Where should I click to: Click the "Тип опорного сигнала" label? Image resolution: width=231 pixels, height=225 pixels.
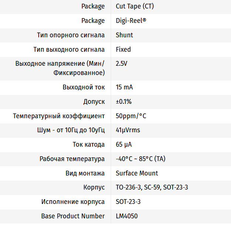click(71, 35)
